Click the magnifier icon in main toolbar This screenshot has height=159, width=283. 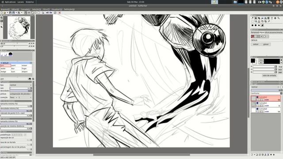tap(43, 13)
